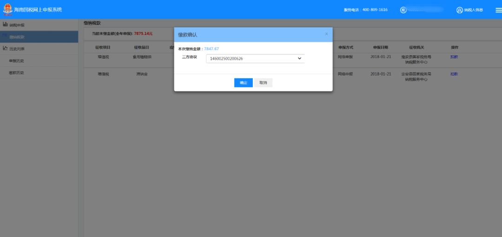Screen dimensions: 502x237
Task: Confirm payment with the 确定 button
Action: click(243, 83)
